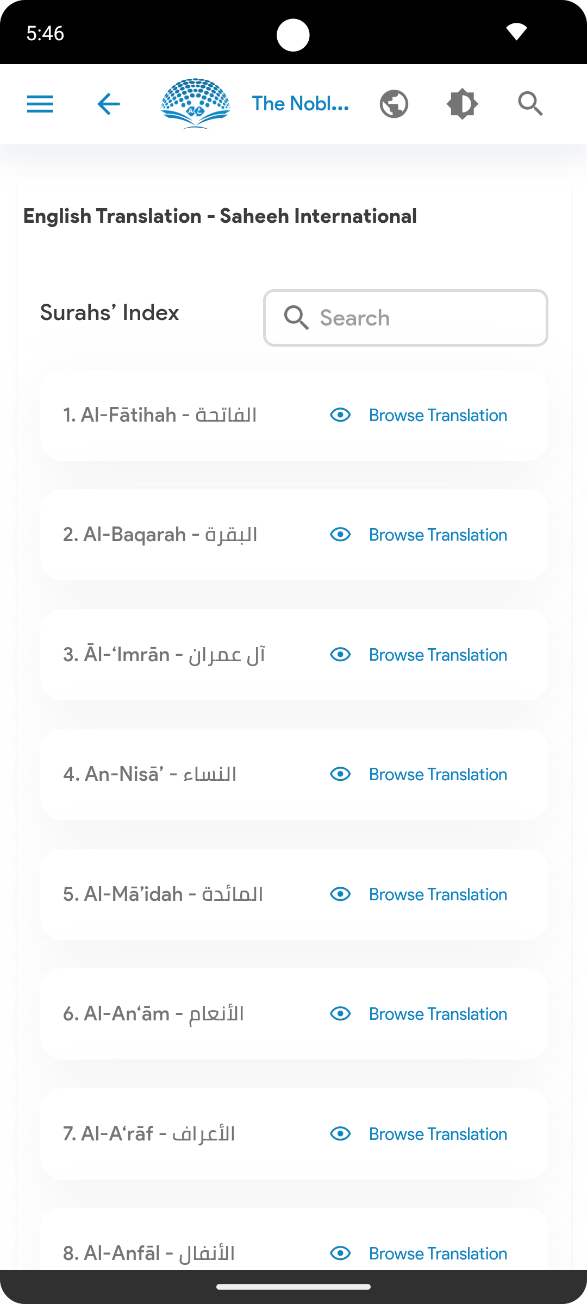Browse Translation for Al-Anfāl
587x1304 pixels.
click(x=438, y=1253)
